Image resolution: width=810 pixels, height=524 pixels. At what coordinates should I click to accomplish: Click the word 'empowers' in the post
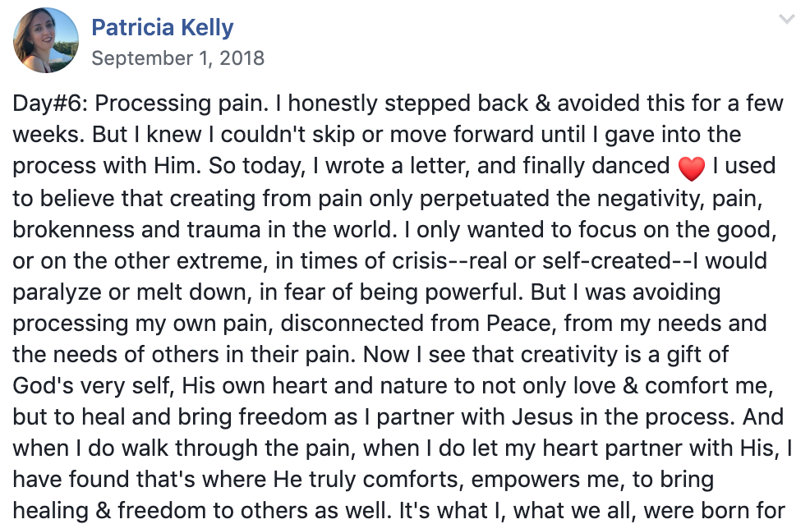point(526,480)
